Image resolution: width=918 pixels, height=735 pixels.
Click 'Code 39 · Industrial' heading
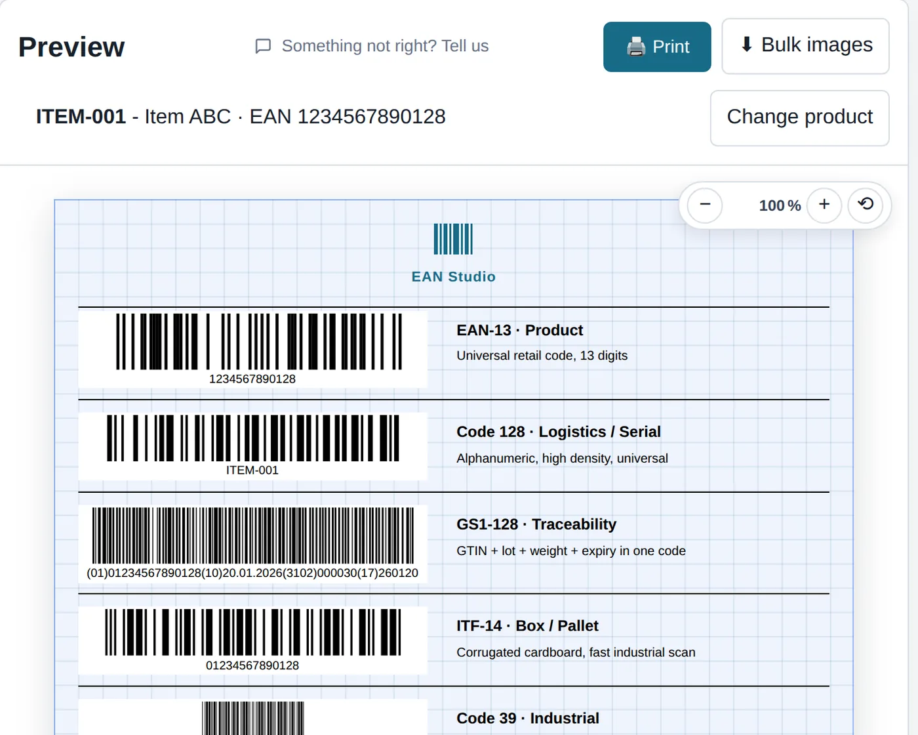528,719
